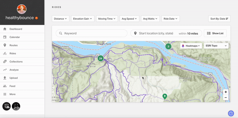
Task: Open Routes via the map pin icon
Action: click(5, 45)
